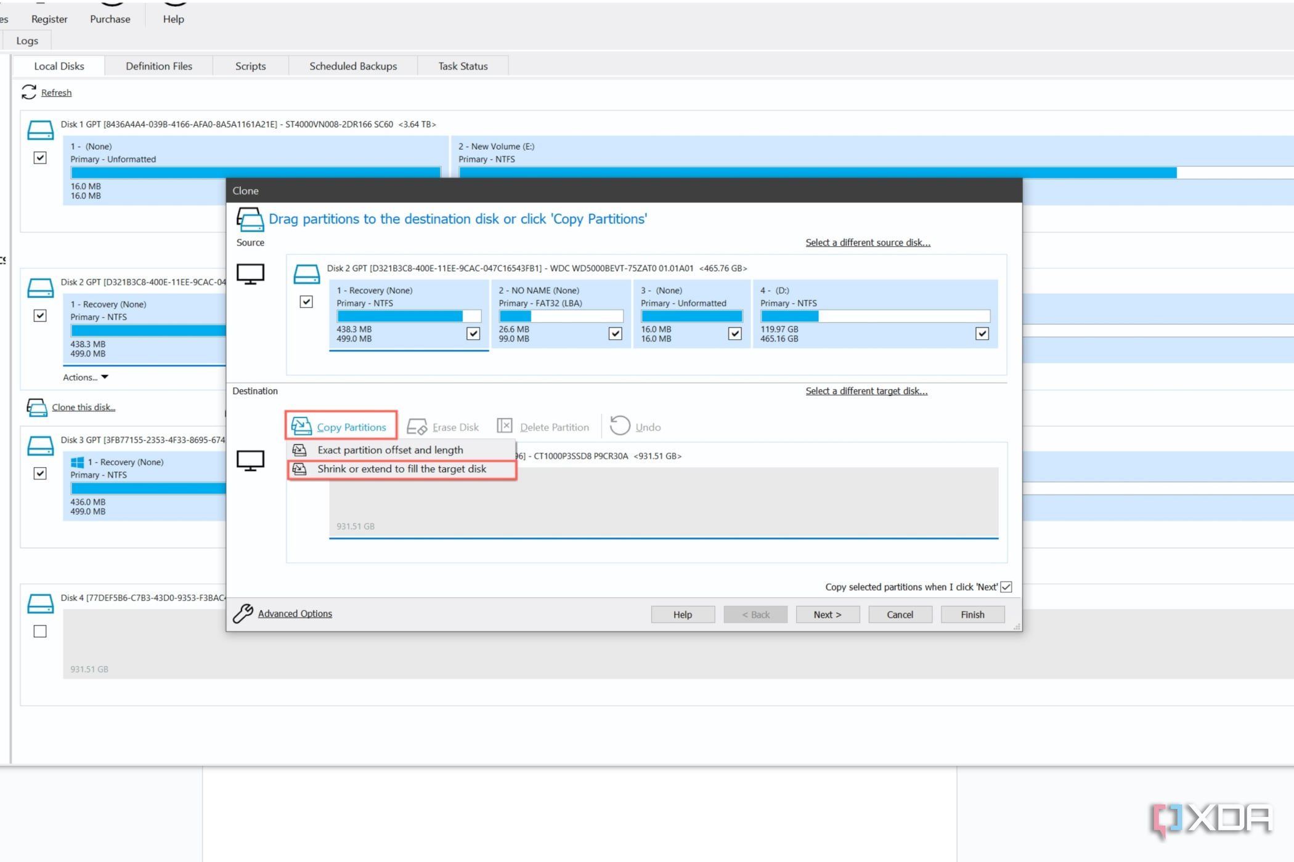This screenshot has width=1294, height=862.
Task: Toggle 'Copy selected partitions when I click Next'
Action: point(1006,587)
